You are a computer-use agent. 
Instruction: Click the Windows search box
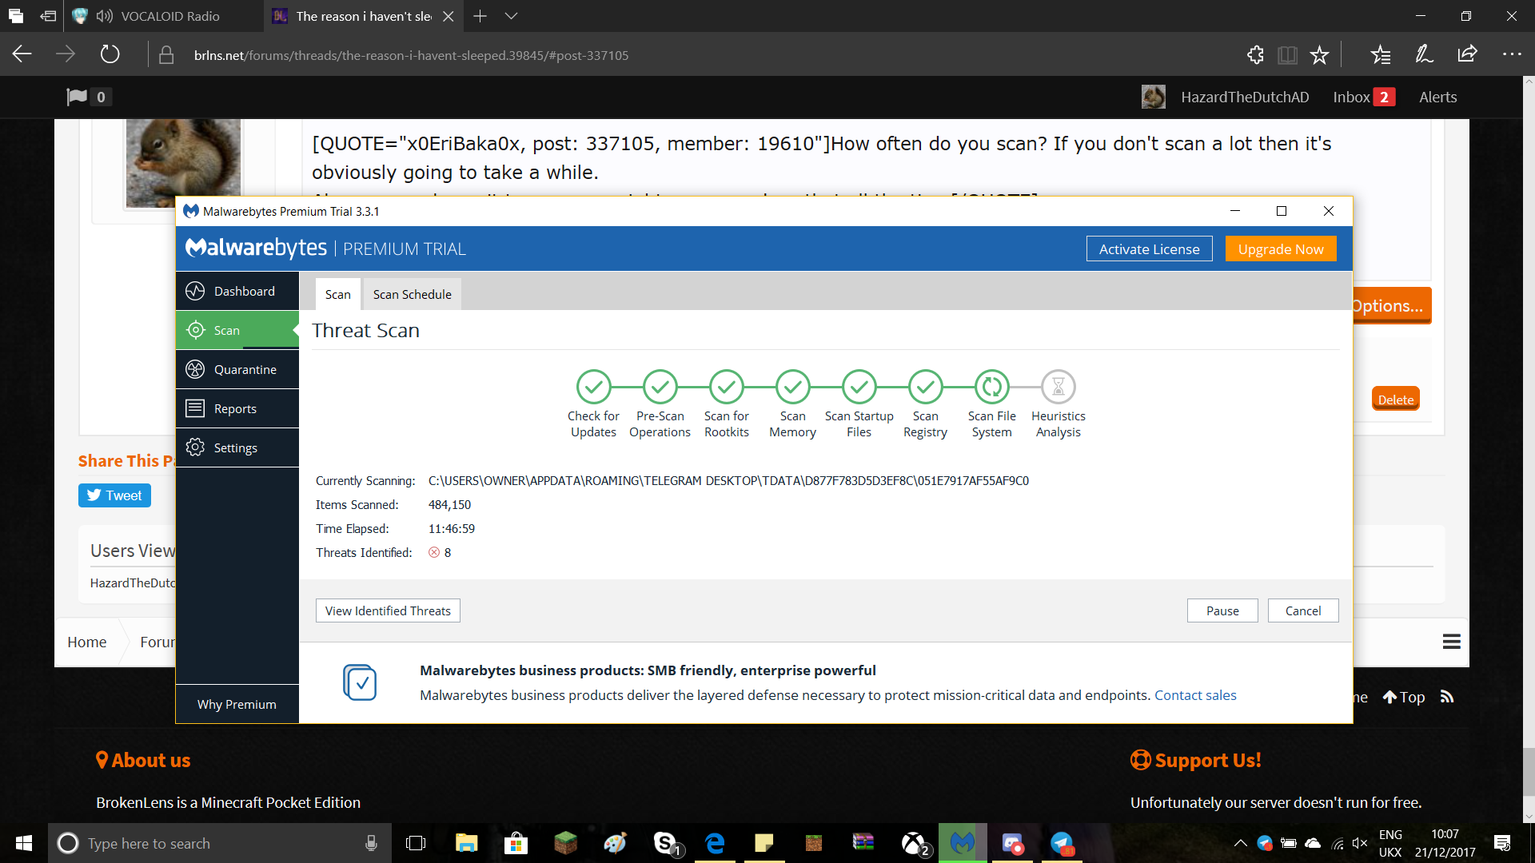pyautogui.click(x=220, y=843)
